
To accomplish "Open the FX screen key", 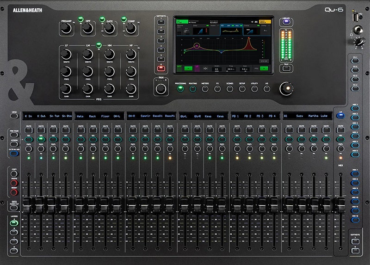I will (x=217, y=89).
